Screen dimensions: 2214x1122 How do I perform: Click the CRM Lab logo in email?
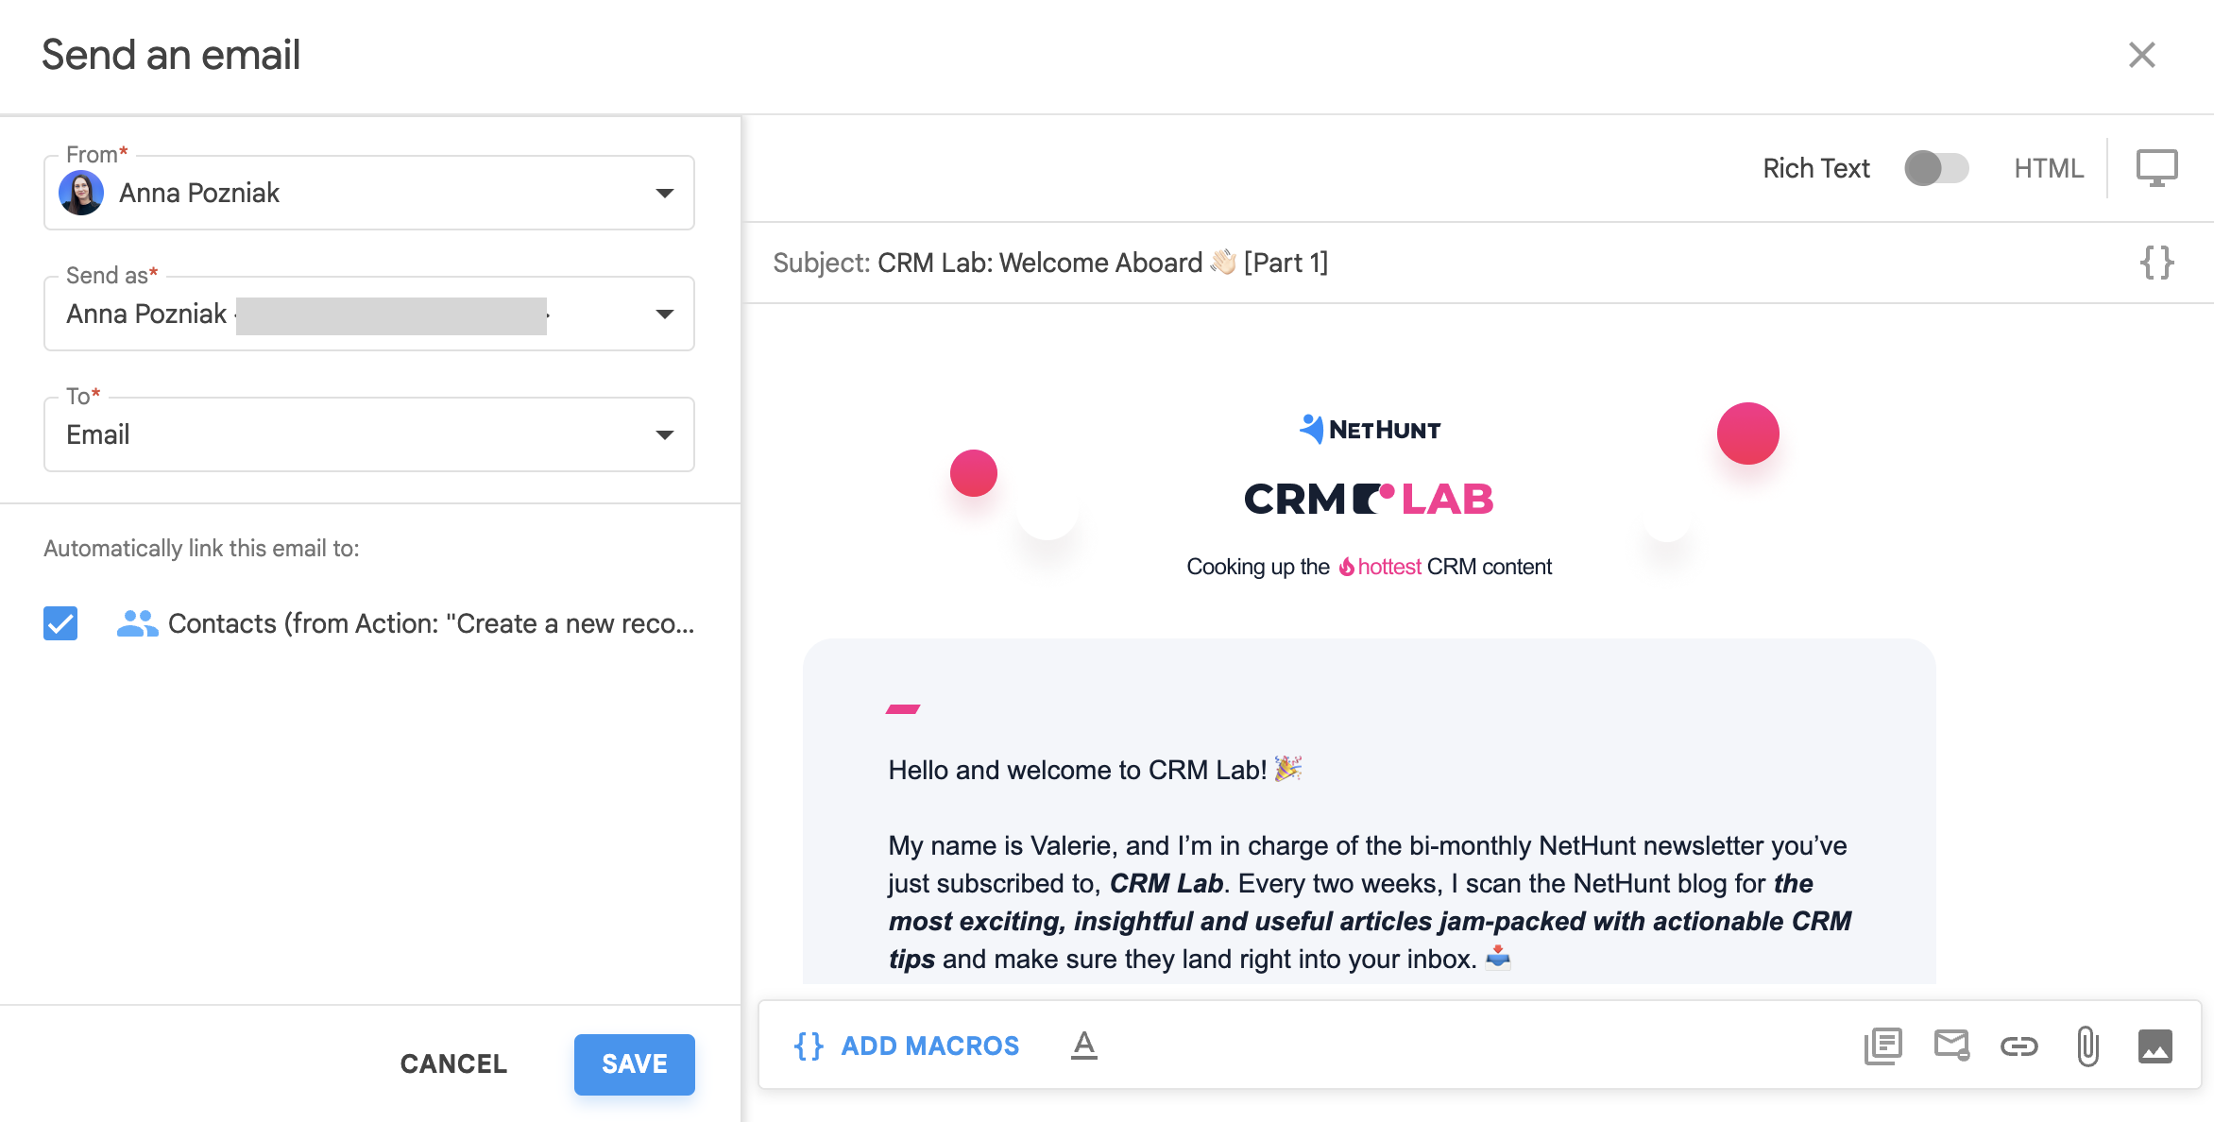pyautogui.click(x=1369, y=499)
